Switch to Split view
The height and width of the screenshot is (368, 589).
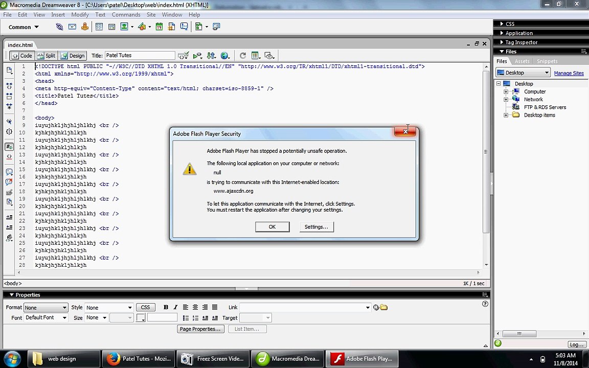(x=47, y=56)
